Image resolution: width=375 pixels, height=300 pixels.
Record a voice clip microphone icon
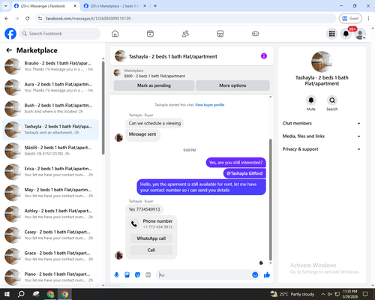pos(116,275)
